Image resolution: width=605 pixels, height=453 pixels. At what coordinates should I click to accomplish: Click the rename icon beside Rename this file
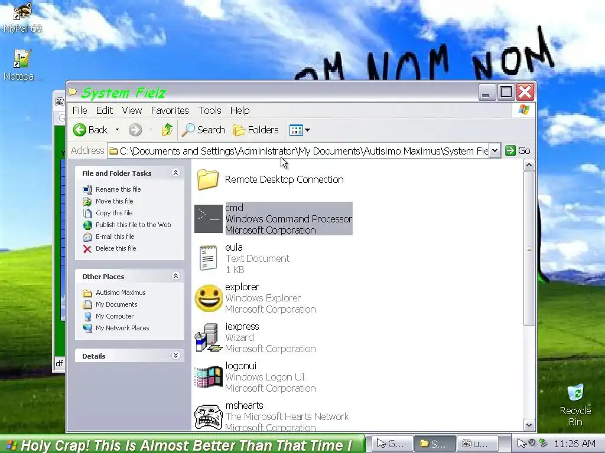click(x=87, y=189)
